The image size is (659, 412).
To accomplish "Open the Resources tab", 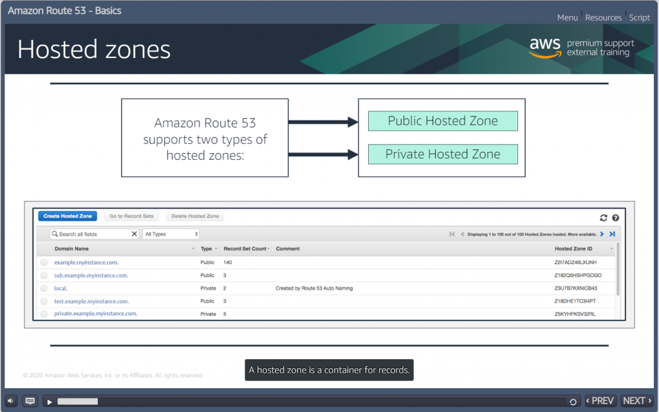I will point(604,17).
